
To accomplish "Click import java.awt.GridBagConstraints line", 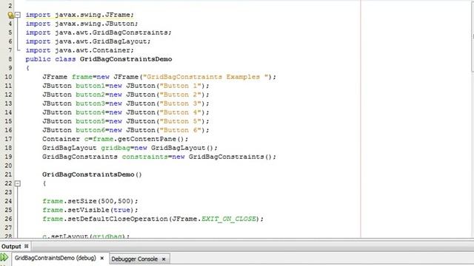I will coord(99,33).
